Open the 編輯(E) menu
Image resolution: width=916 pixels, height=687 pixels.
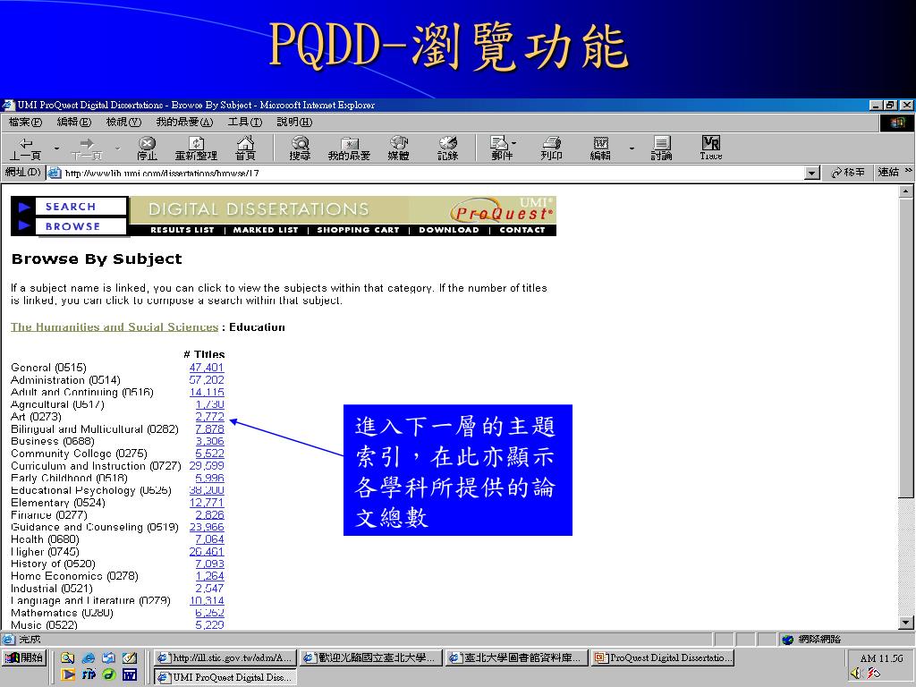click(74, 122)
